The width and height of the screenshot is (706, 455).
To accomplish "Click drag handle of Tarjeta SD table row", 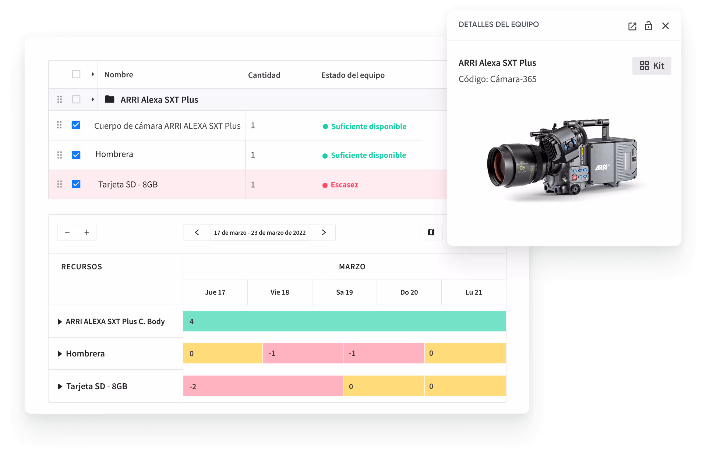I will tap(60, 184).
